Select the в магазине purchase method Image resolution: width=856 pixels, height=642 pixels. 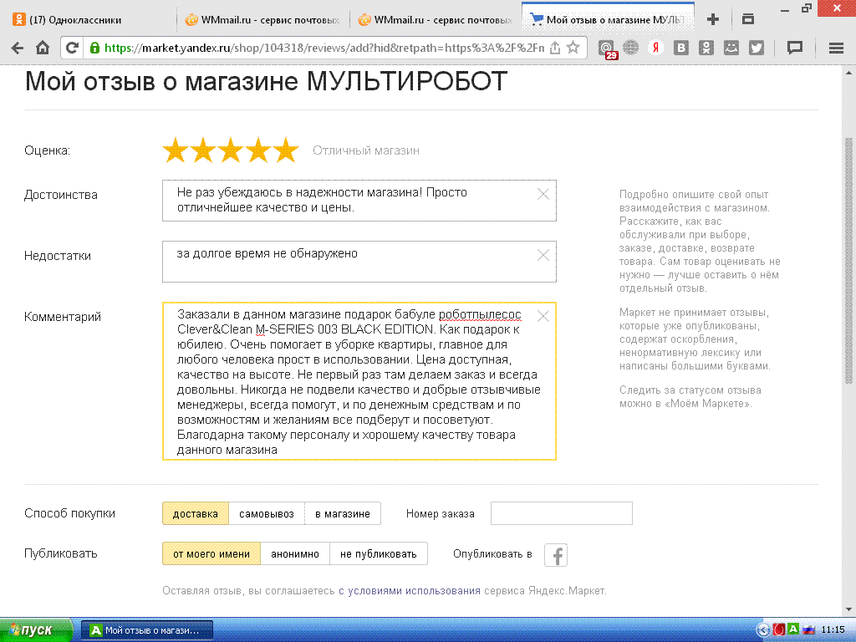[x=342, y=514]
